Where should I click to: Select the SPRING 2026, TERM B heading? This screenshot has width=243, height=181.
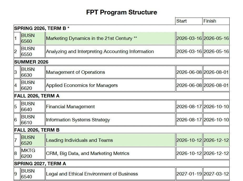42,28
